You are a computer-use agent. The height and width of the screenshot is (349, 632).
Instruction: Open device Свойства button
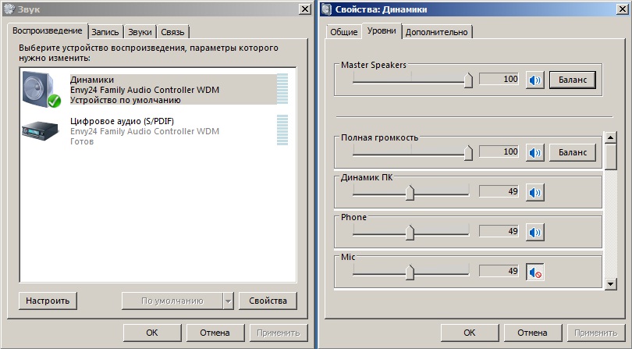(x=268, y=301)
